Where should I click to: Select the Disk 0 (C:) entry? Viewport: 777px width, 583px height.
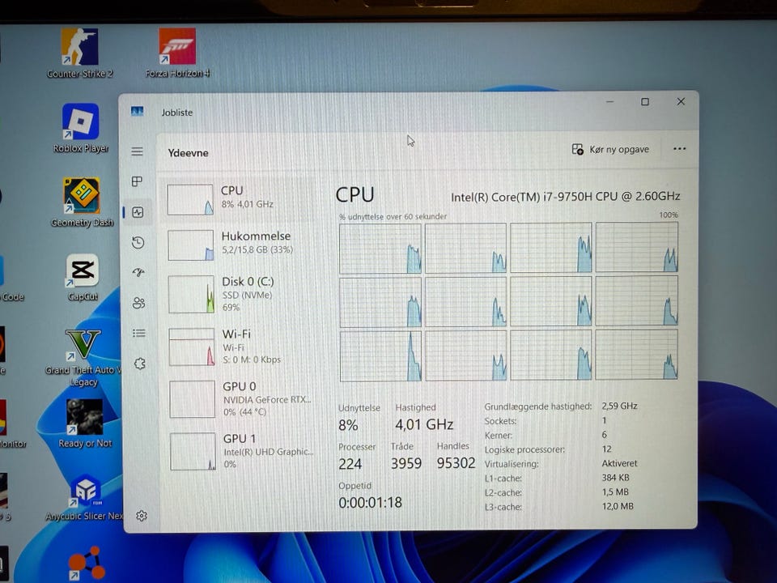pyautogui.click(x=239, y=295)
